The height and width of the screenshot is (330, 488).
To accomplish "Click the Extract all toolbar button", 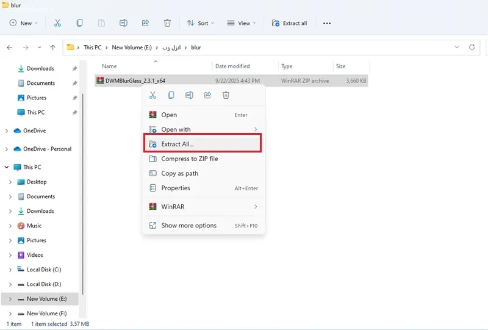I will 289,23.
